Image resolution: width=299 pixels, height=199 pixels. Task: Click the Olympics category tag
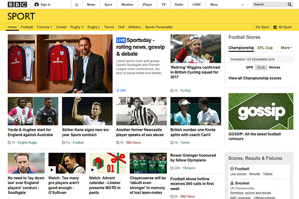189,168
